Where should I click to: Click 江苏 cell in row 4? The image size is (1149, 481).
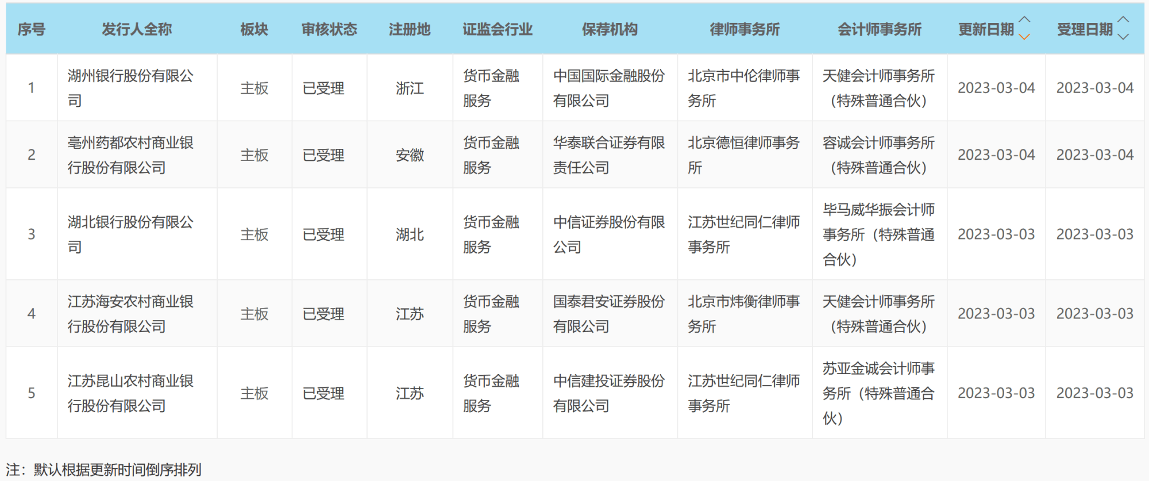point(410,314)
